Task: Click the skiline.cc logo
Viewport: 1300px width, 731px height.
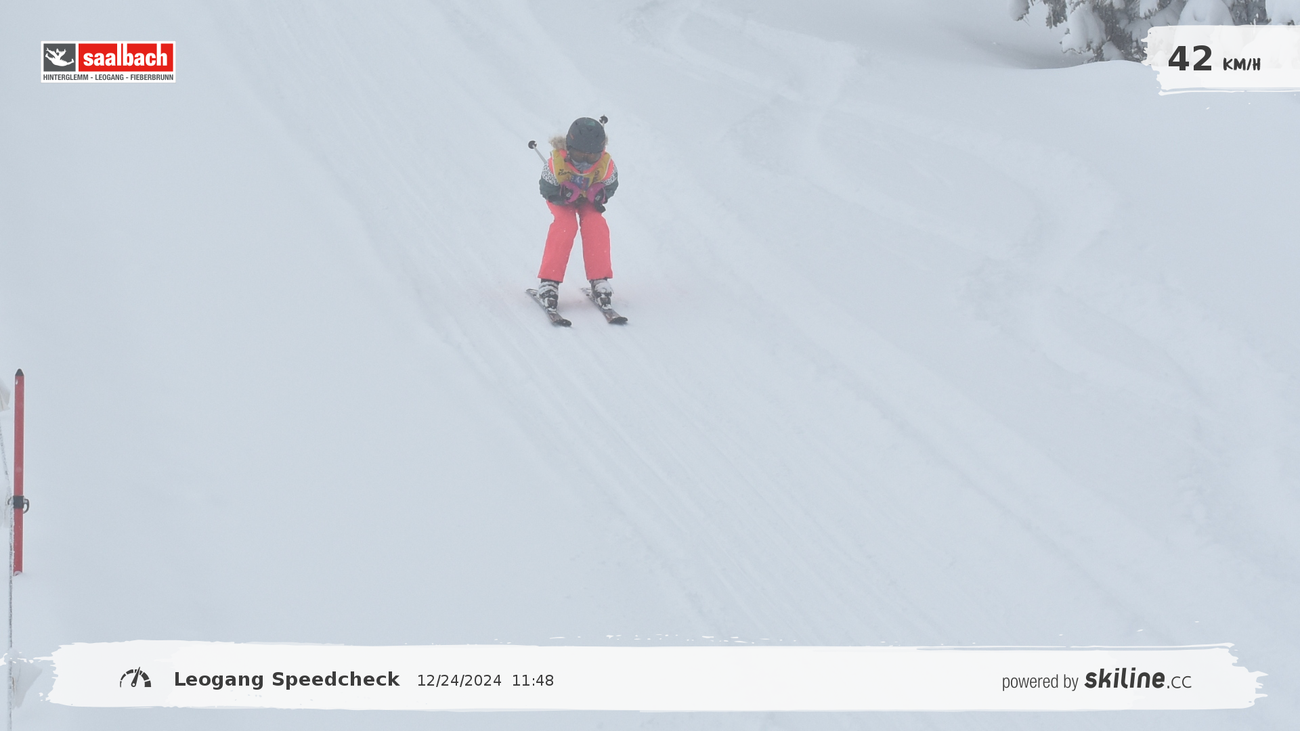Action: tap(1137, 679)
